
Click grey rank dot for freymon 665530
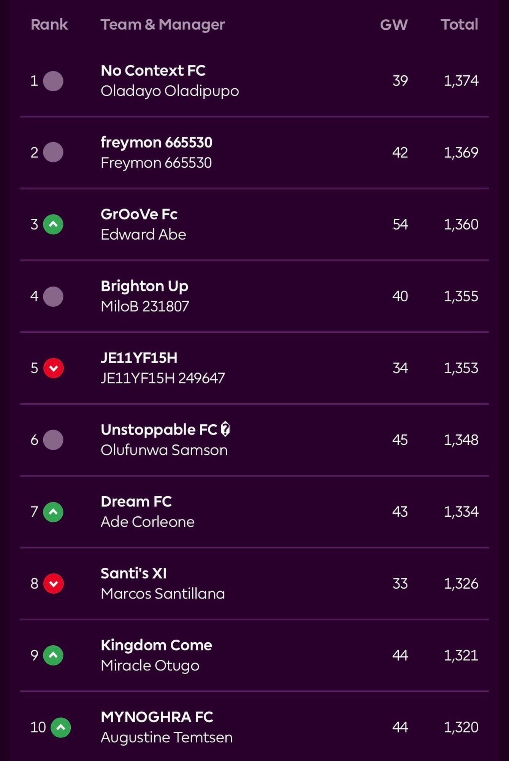53,152
